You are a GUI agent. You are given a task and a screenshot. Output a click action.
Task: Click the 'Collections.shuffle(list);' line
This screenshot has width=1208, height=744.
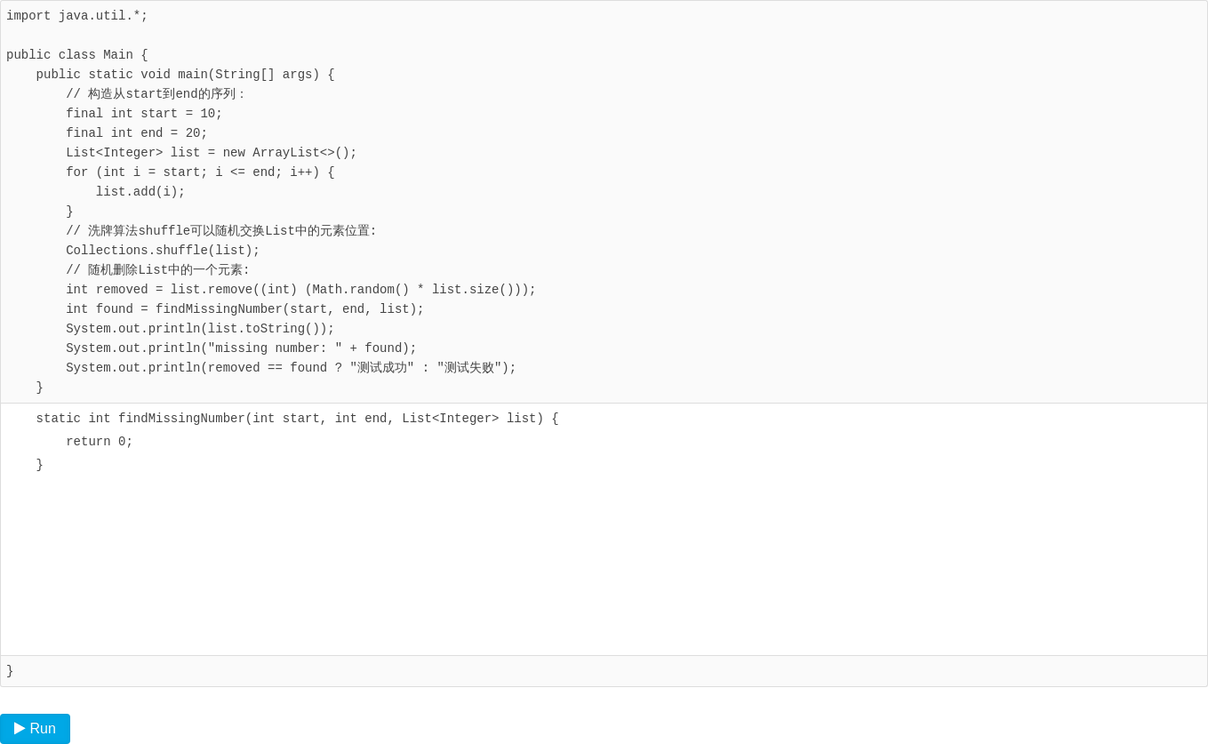pos(163,251)
